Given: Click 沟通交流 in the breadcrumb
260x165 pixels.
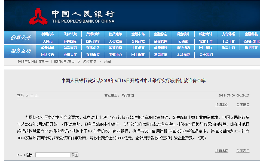Looking at the screenshot, I should click(89, 61).
